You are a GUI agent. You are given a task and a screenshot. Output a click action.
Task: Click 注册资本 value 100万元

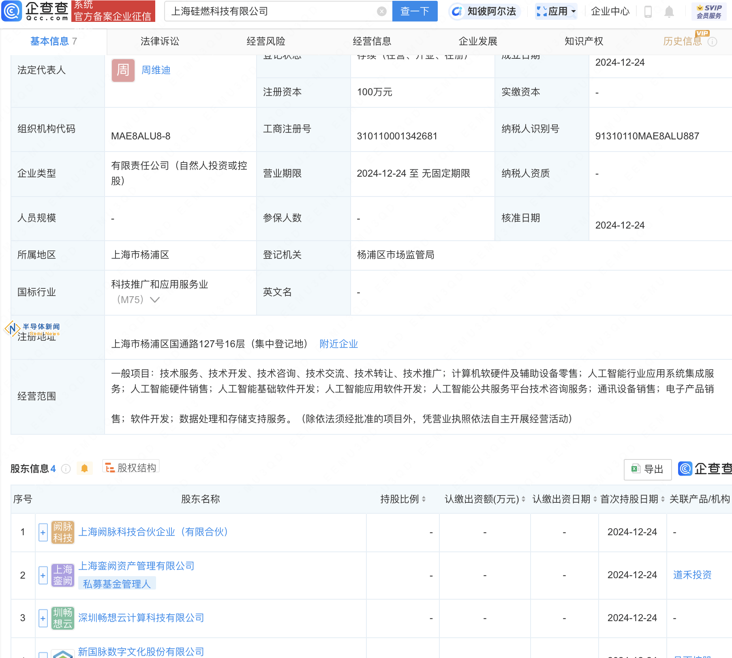[375, 92]
